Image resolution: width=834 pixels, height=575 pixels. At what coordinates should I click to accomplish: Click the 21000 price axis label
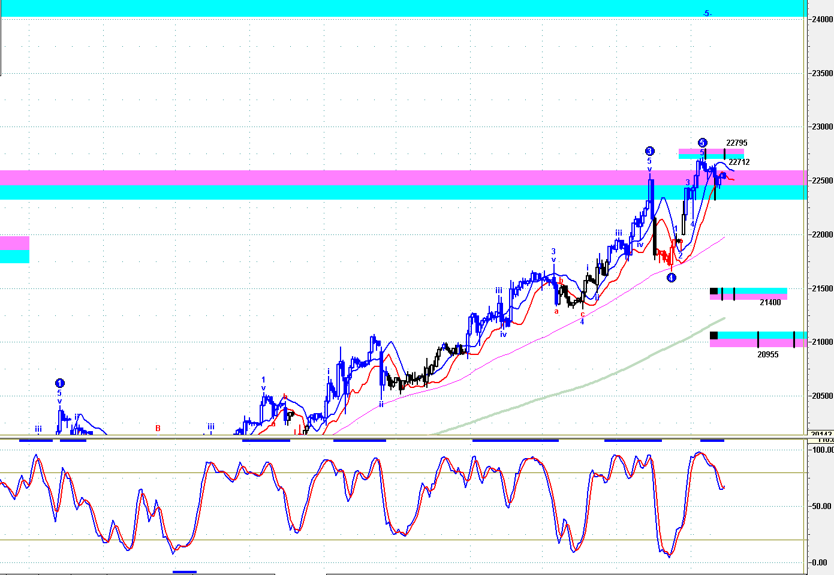(x=822, y=342)
